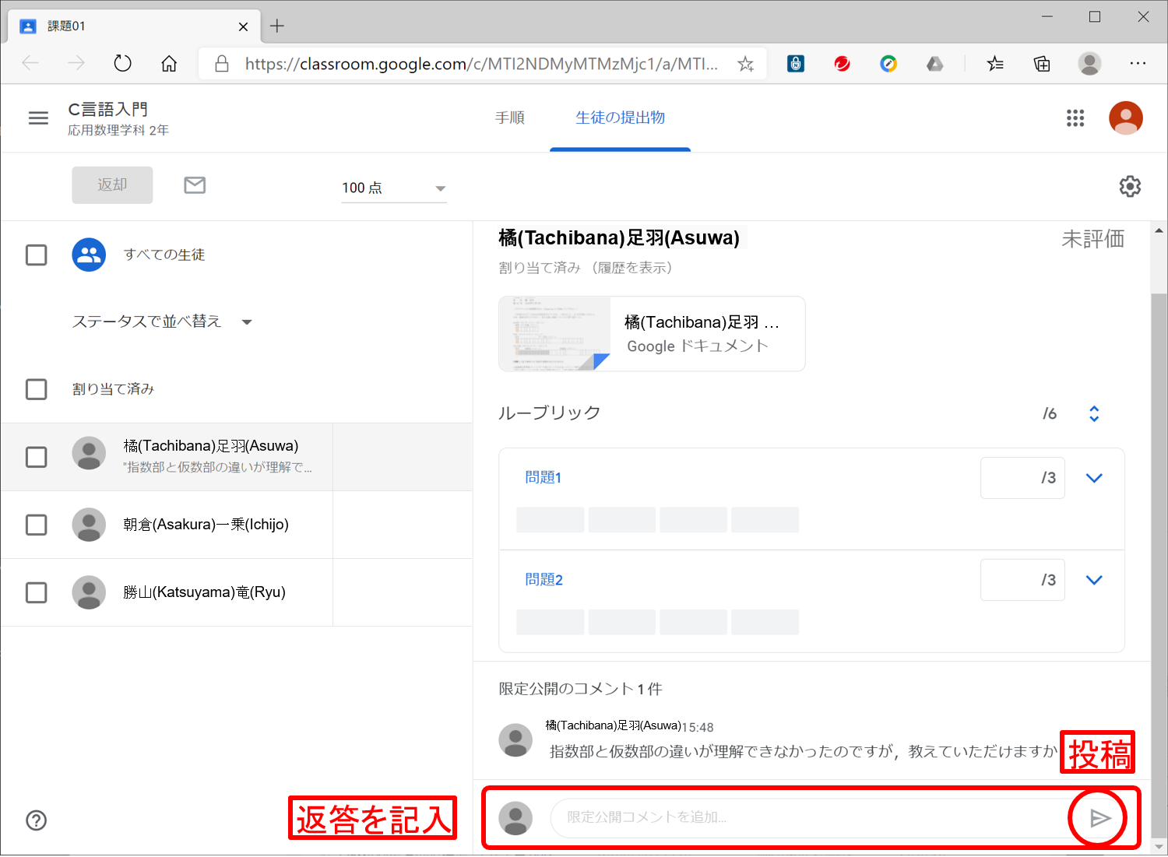The height and width of the screenshot is (857, 1168).
Task: Click the 未評価 grade status text
Action: (x=1092, y=239)
